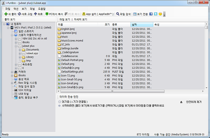This screenshot has height=138, width=210.
Task: Click the View Switch (보기 전환) icon
Action: point(135,14)
